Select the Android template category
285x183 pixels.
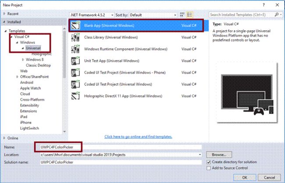point(27,82)
